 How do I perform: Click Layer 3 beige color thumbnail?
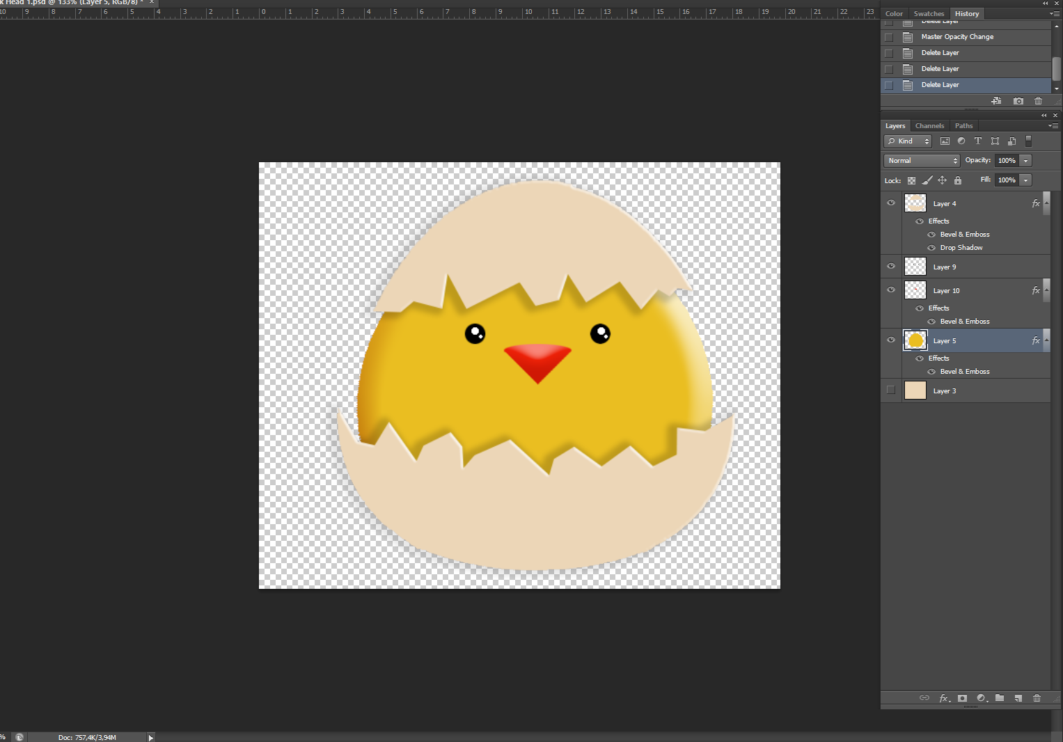(915, 390)
